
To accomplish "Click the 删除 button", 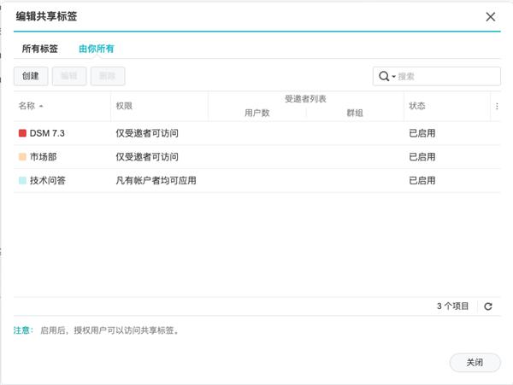I will point(107,76).
